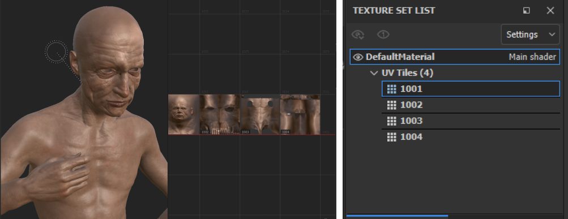Select UV tile 1003 row

pos(471,121)
